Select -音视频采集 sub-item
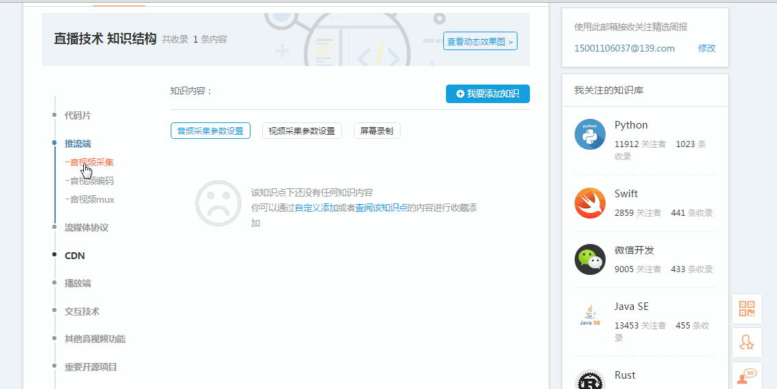The width and height of the screenshot is (777, 389). pyautogui.click(x=89, y=162)
